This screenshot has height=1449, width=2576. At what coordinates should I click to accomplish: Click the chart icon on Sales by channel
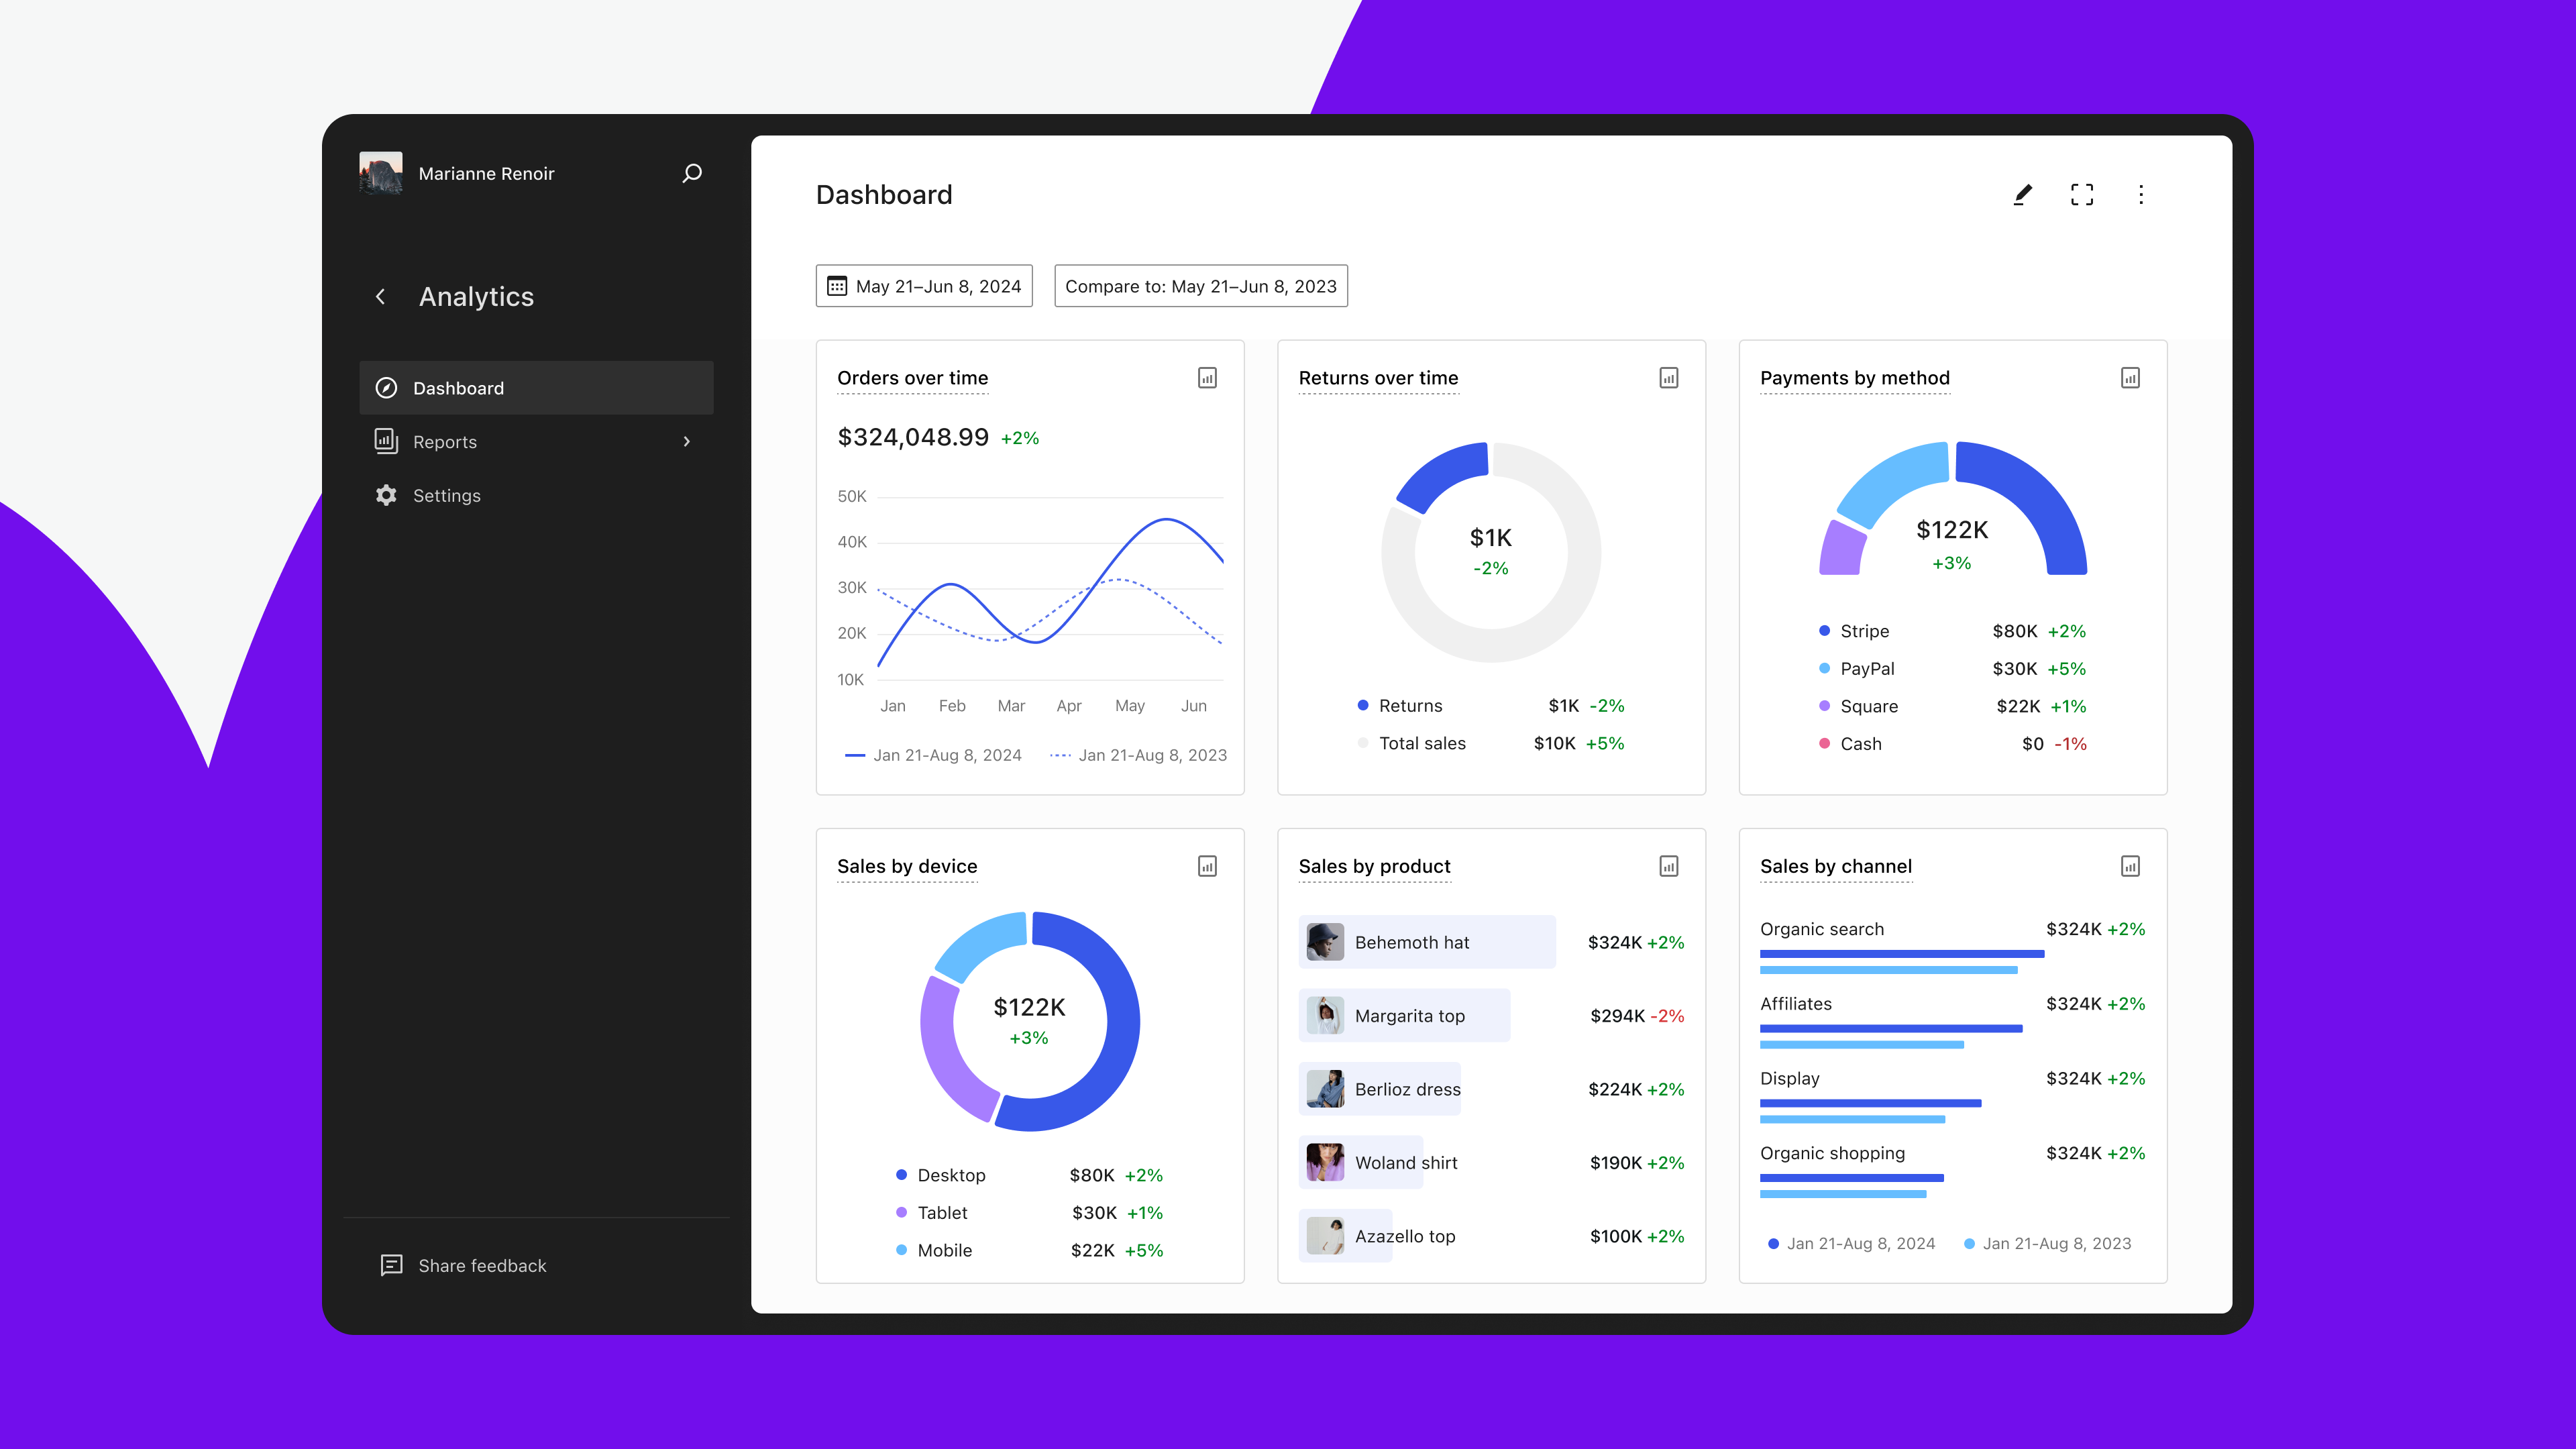(x=2130, y=866)
